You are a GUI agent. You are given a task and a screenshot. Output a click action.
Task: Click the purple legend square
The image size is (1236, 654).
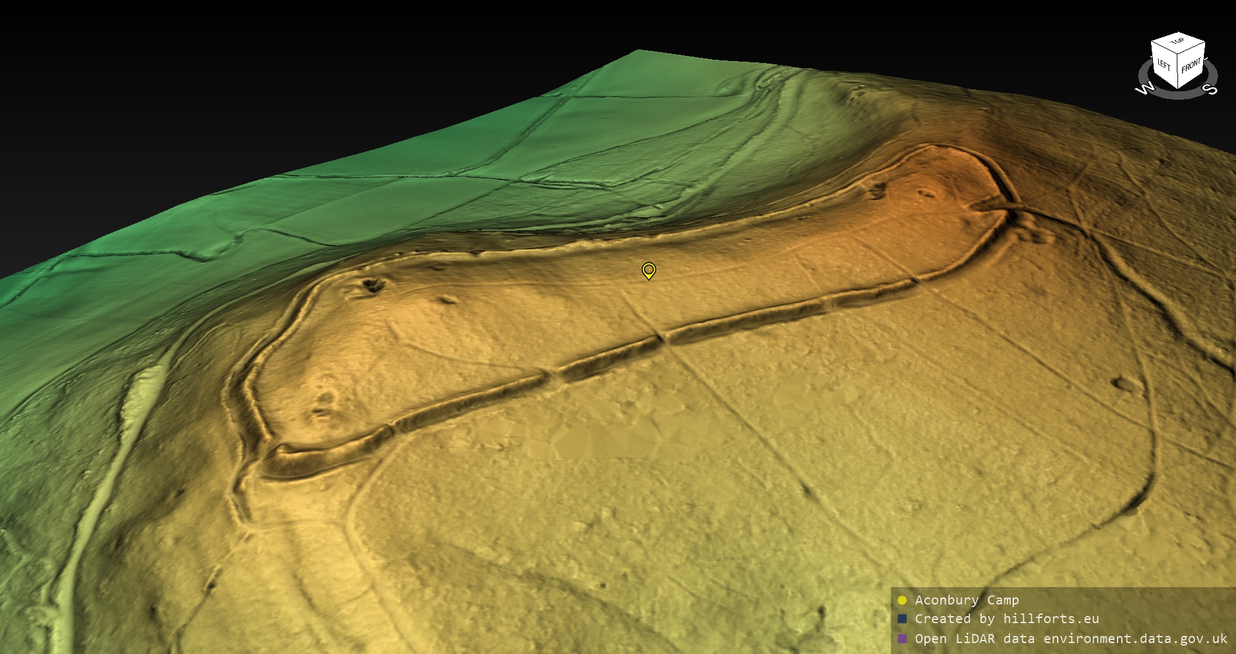(x=902, y=639)
